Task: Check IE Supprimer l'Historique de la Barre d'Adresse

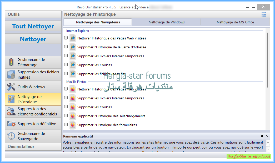Action: click(66, 47)
